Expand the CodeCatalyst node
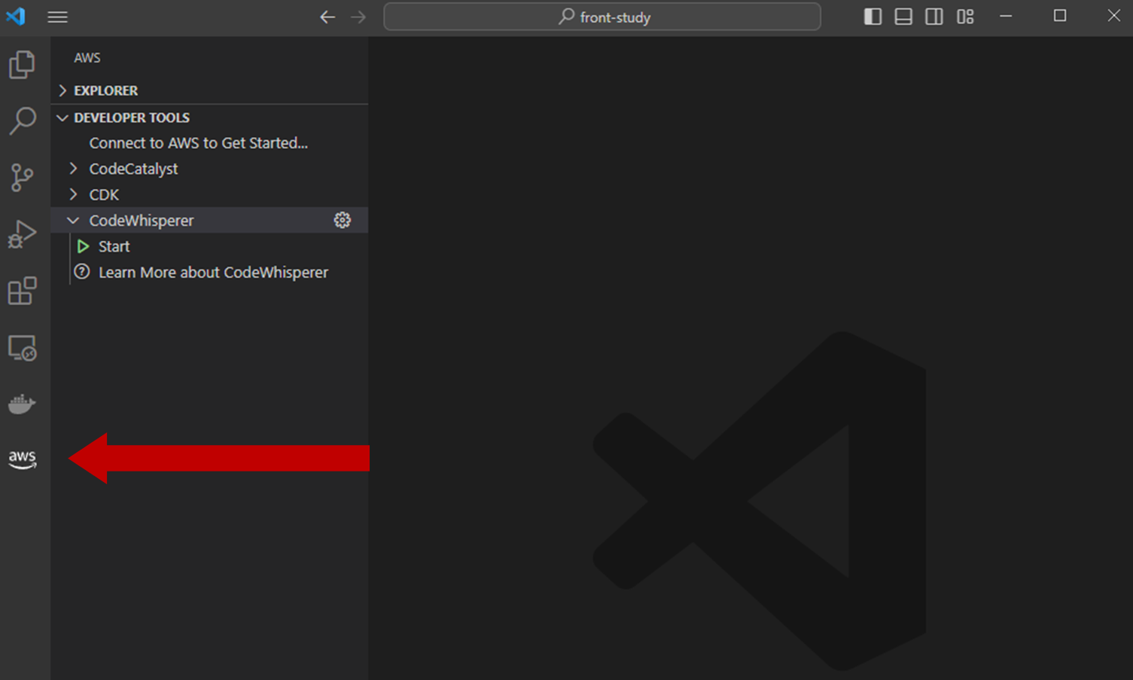 tap(73, 168)
